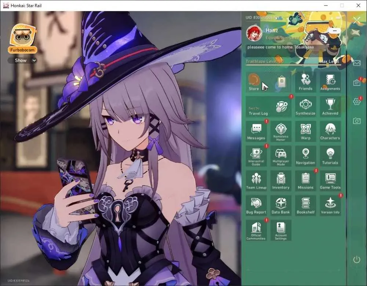Open Team Lineup

click(256, 181)
